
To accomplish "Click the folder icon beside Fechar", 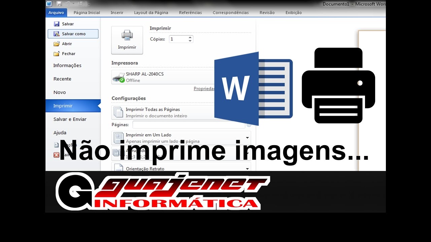I will coord(57,53).
